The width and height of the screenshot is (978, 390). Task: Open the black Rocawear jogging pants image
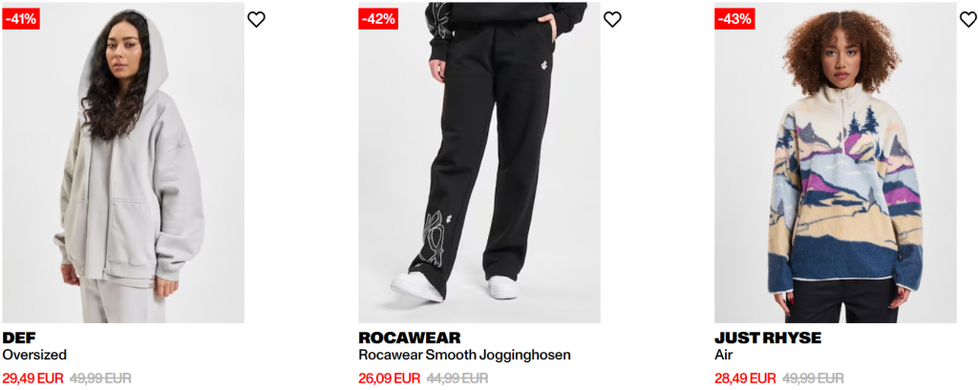pyautogui.click(x=479, y=163)
